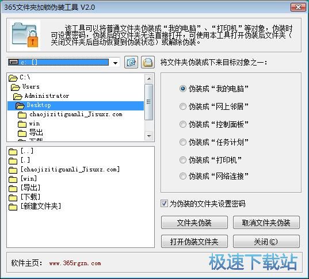Click the 文件夹伪装 button
Screen dimensions: 309x279
(x=194, y=223)
